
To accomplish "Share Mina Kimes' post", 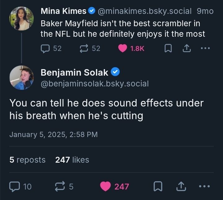I will click(187, 48).
